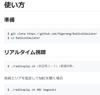The height and width of the screenshot is (95, 100).
Task: Click the 使い方 main heading
Action: tap(14, 5)
